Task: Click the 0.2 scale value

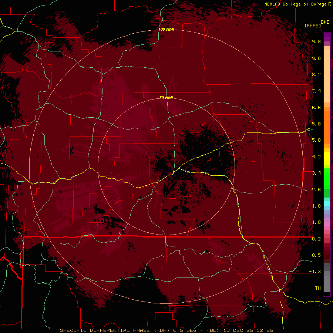Action: (316, 239)
